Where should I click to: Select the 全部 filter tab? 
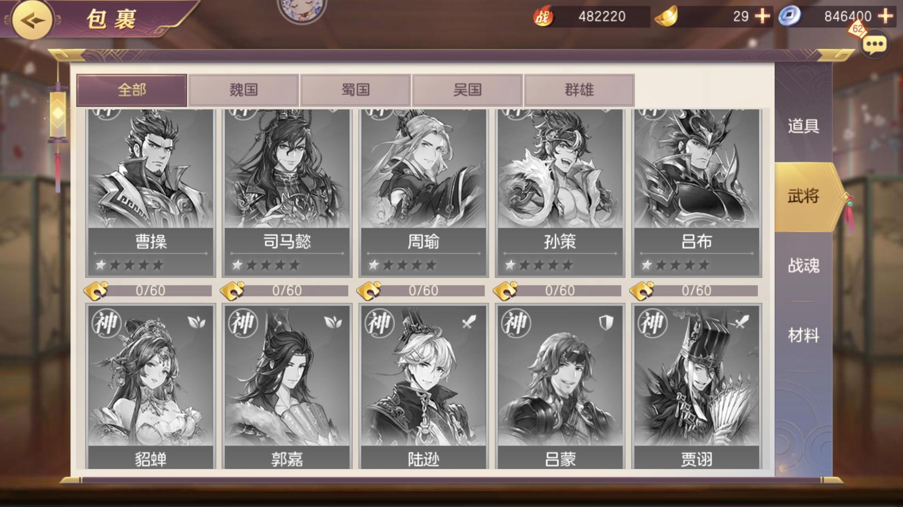pos(132,90)
